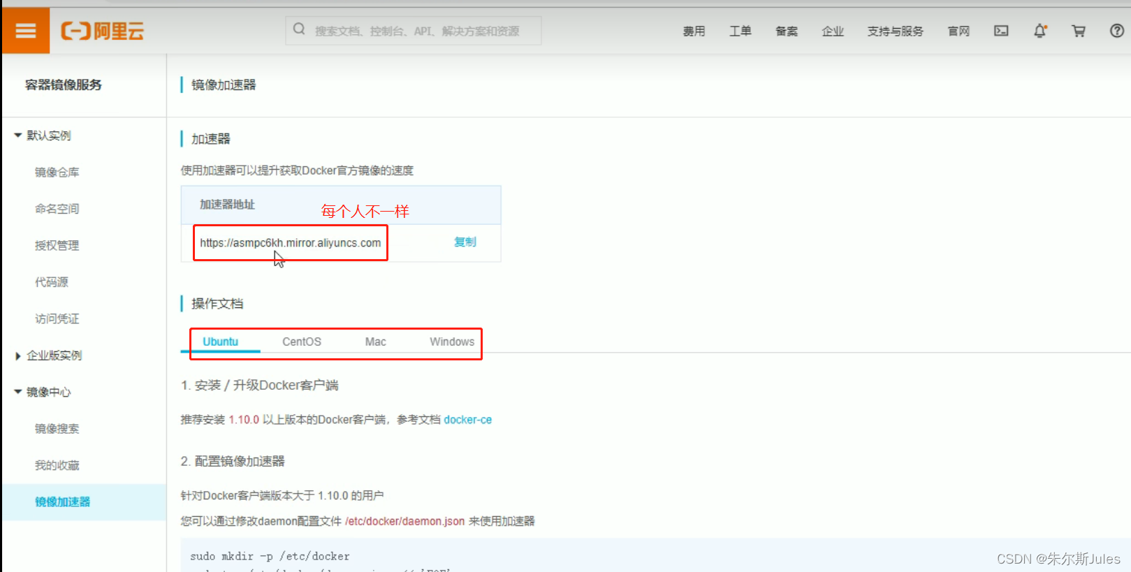Focus the top search input field

[x=414, y=31]
